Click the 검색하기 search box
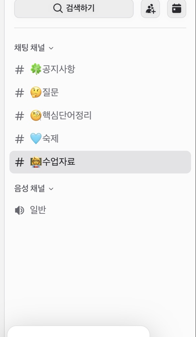The width and height of the screenshot is (196, 337). (74, 9)
